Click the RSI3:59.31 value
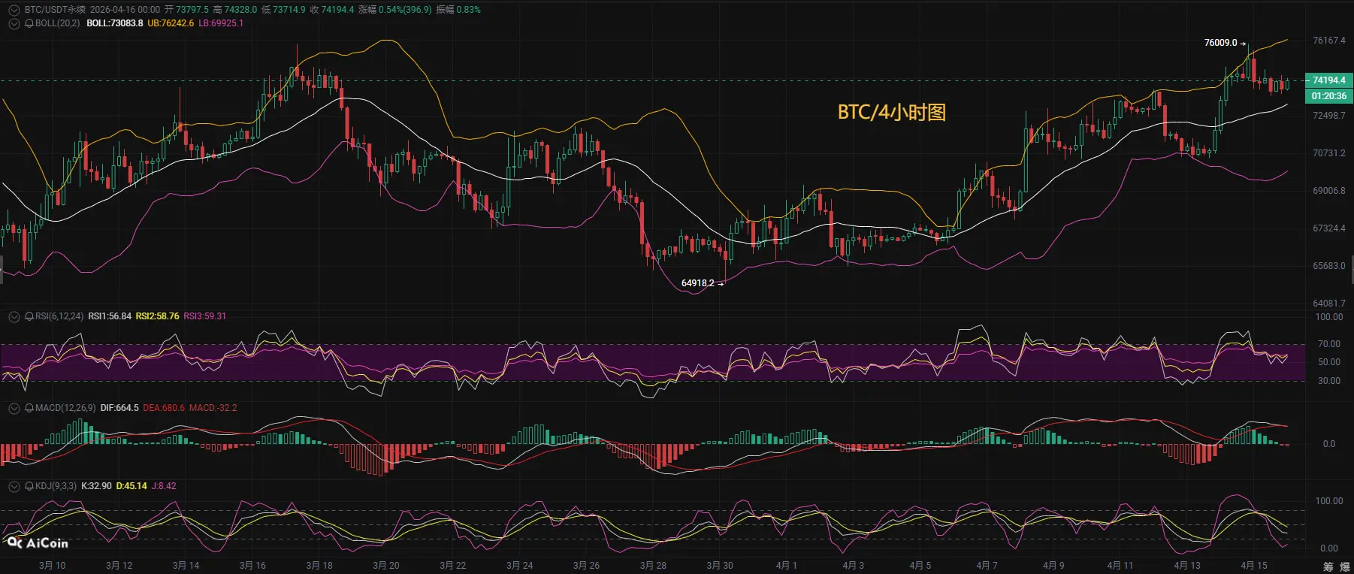The width and height of the screenshot is (1354, 574). click(205, 316)
